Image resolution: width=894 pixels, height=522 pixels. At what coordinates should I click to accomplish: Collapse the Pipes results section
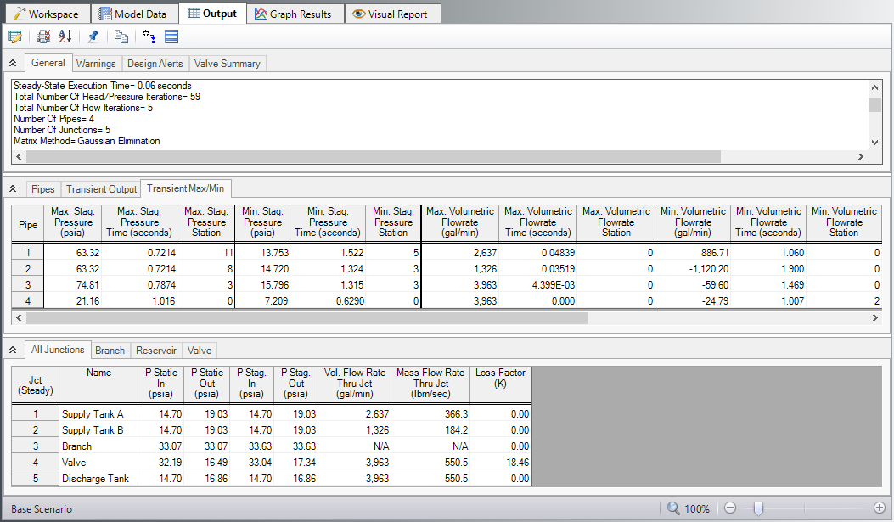click(x=12, y=188)
